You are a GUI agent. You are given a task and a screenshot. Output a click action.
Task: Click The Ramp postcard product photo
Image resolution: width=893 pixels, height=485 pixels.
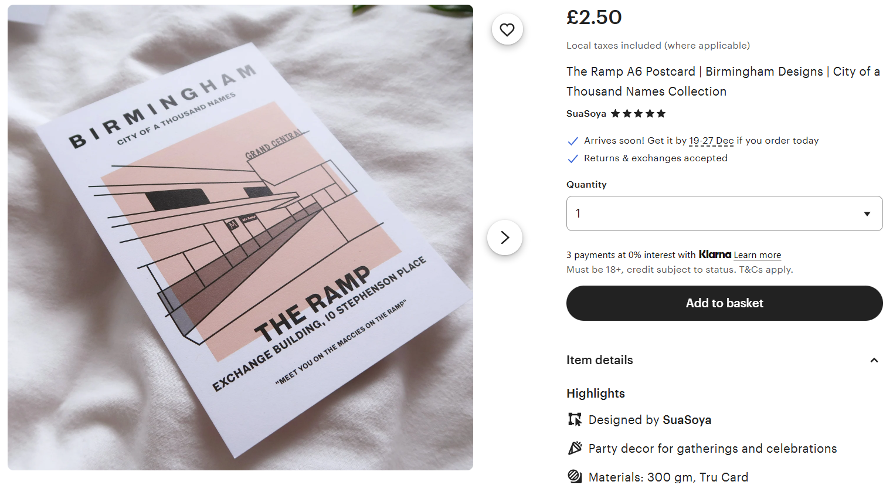point(240,238)
